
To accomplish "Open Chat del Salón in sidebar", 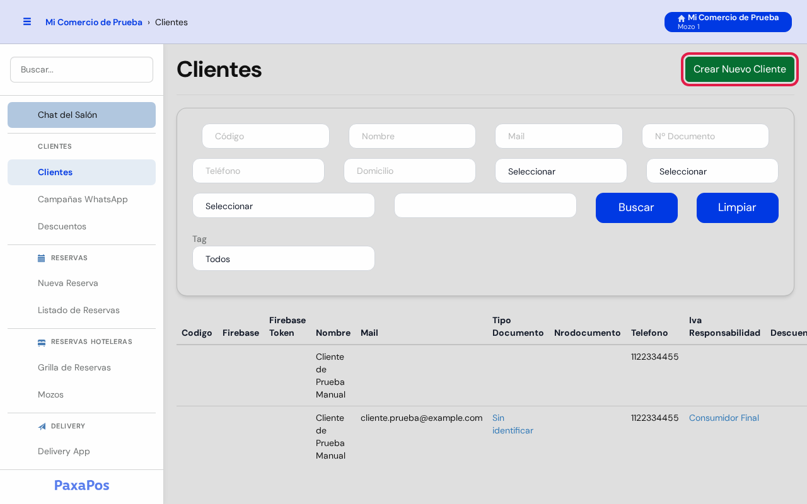I will click(81, 115).
